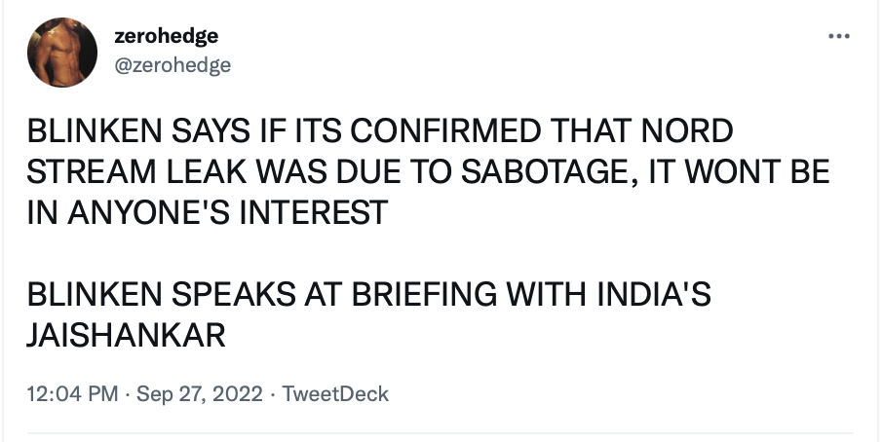
Task: Open the three-dot more options menu
Action: coord(839,37)
